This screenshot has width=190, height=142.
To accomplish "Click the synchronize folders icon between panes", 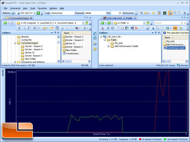I will (95, 49).
